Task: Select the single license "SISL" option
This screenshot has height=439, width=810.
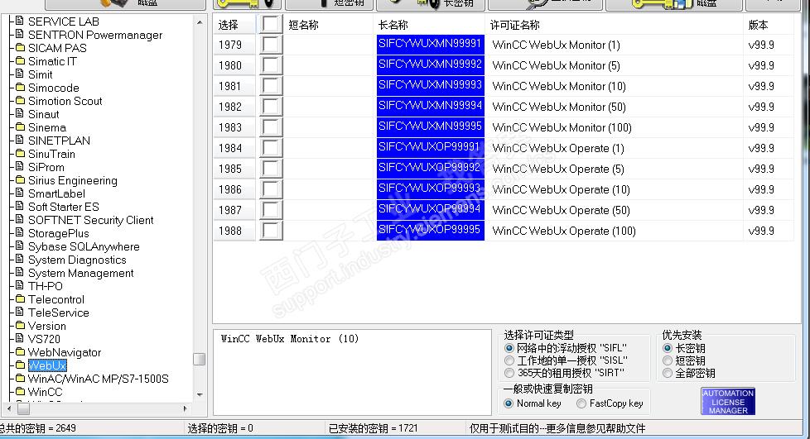Action: [509, 360]
